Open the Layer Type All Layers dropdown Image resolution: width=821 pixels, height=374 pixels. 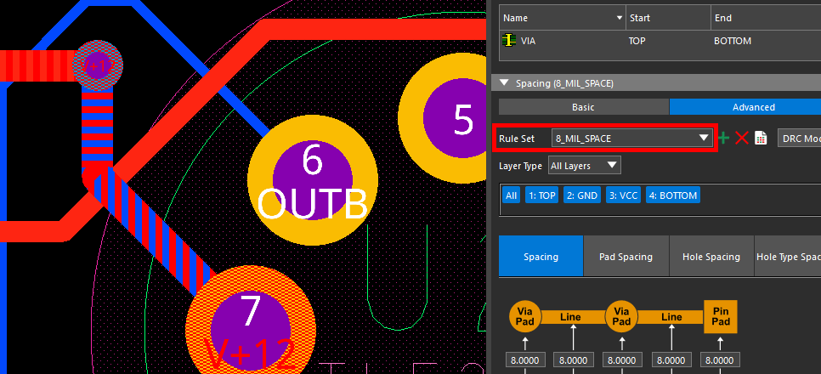click(585, 166)
